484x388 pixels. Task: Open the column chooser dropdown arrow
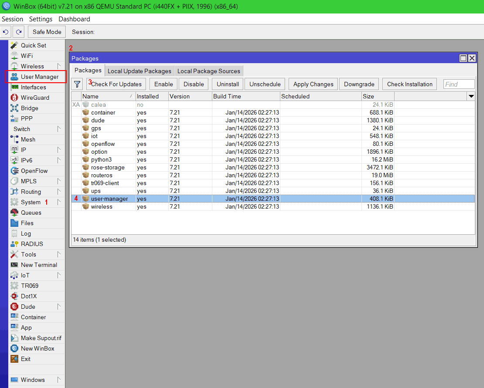click(471, 96)
